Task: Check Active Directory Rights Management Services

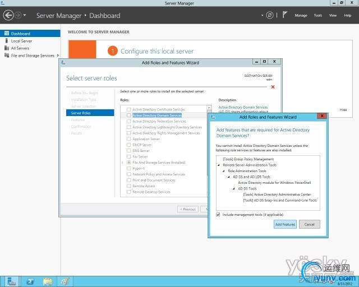Action: [128, 133]
